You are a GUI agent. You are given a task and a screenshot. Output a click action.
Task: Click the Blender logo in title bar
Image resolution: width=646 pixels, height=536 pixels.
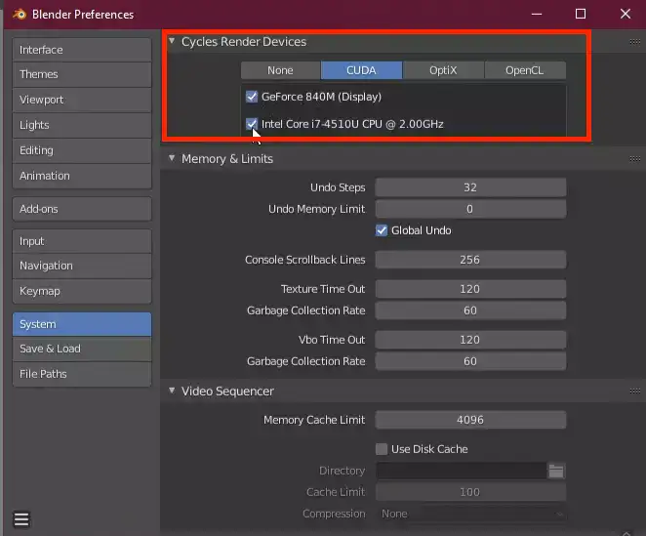[x=19, y=15]
